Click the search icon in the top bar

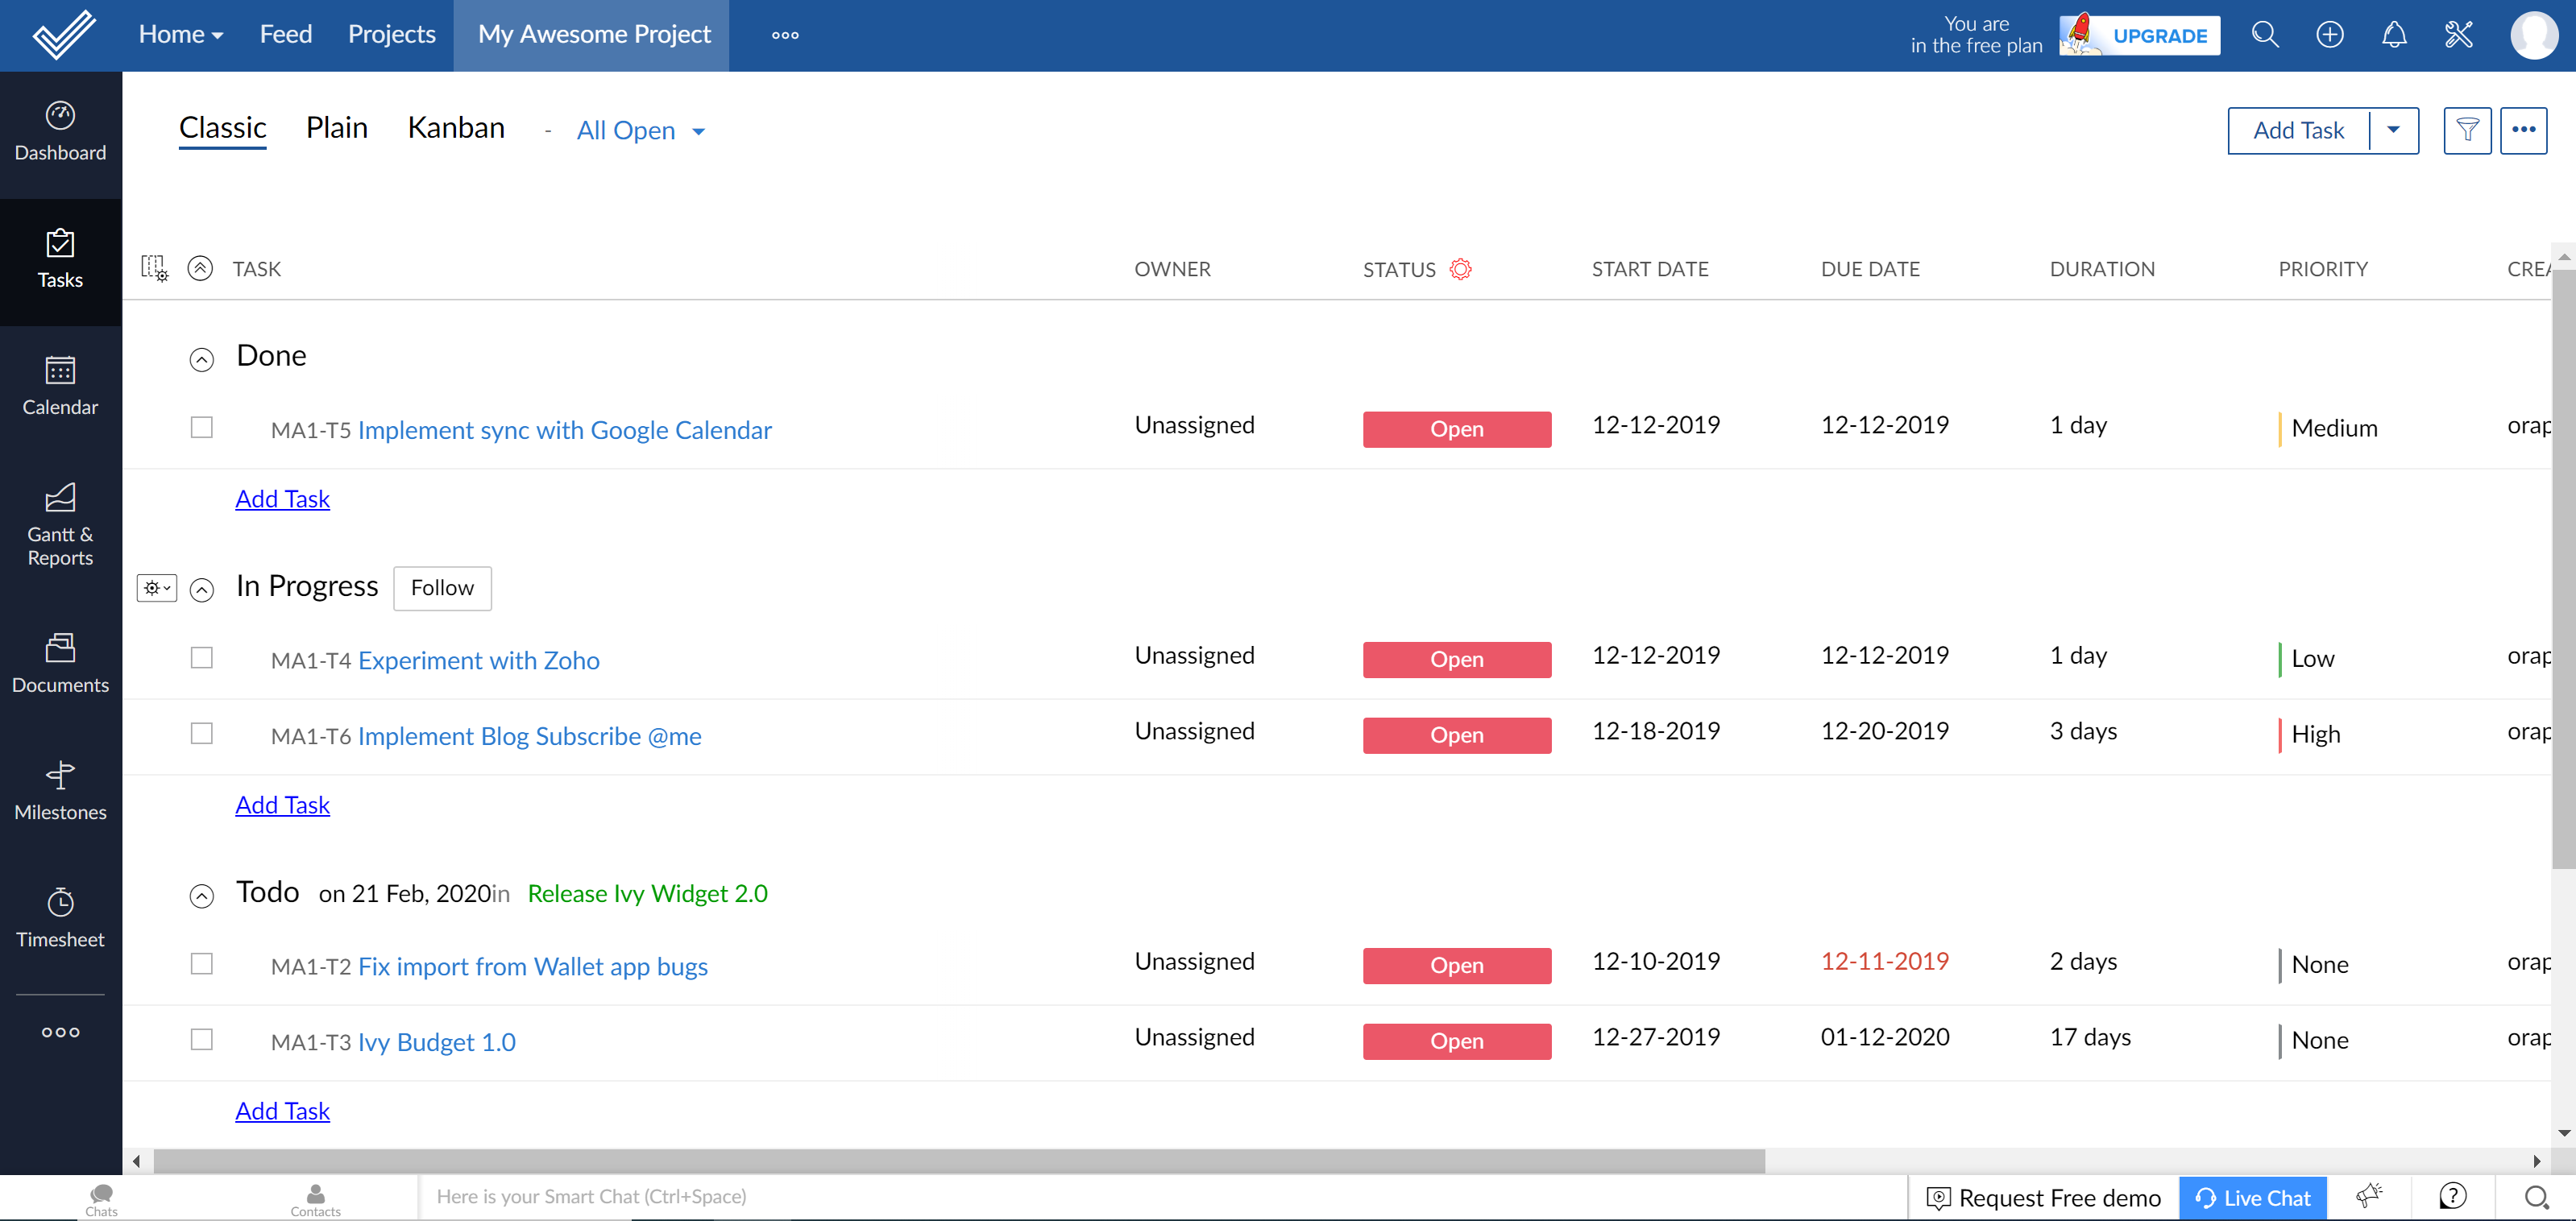(x=2265, y=34)
